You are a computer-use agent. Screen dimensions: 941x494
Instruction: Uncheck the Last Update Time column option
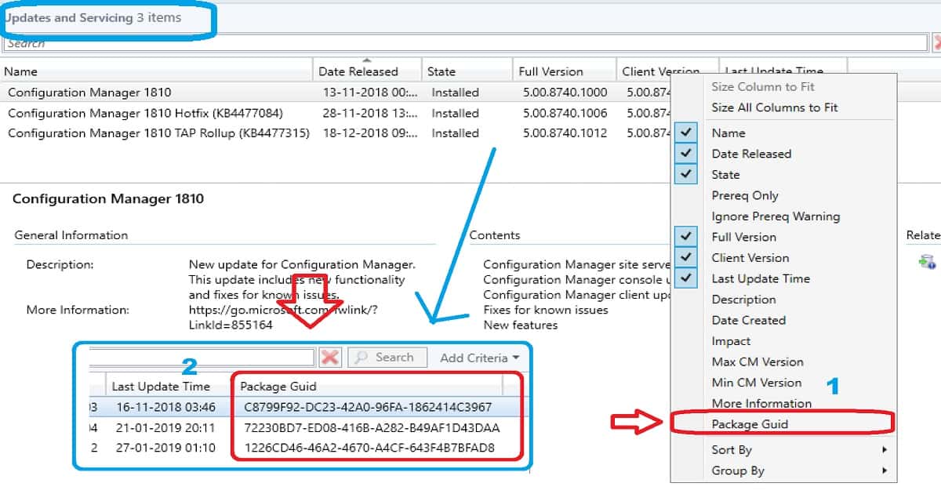(761, 278)
